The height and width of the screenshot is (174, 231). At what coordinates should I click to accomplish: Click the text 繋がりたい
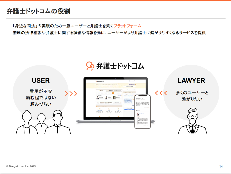[192, 99]
